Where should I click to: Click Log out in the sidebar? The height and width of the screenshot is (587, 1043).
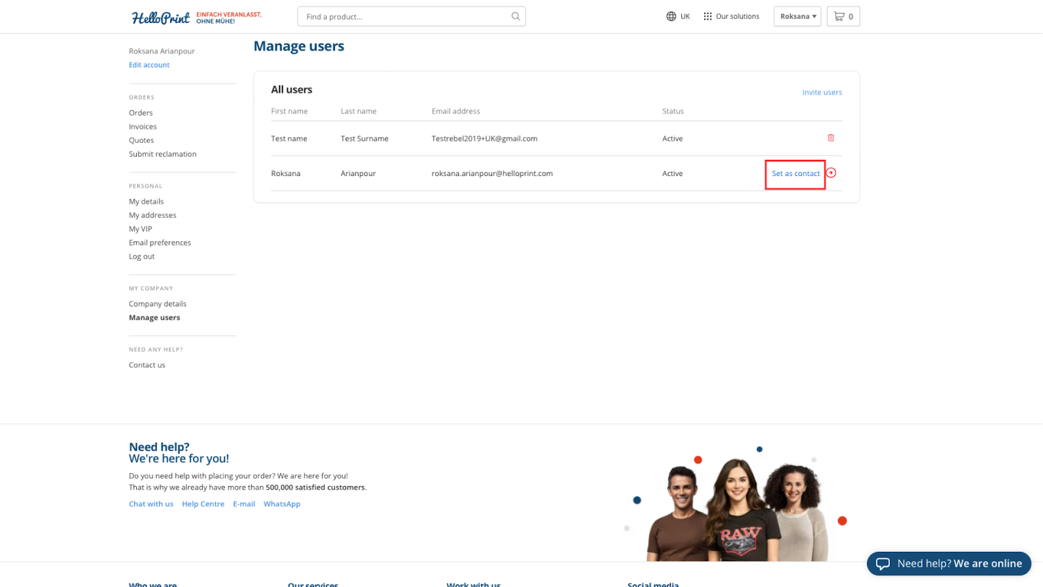click(x=141, y=256)
